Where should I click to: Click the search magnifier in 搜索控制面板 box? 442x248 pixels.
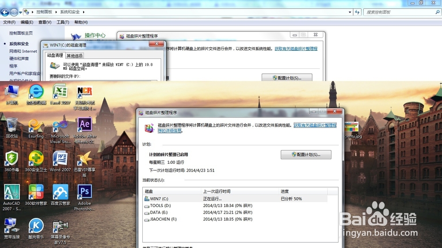click(x=437, y=12)
